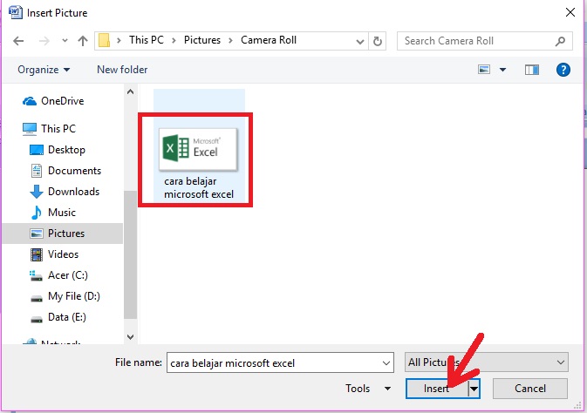Close the Insert Picture dialog
The image size is (587, 413).
[570, 12]
